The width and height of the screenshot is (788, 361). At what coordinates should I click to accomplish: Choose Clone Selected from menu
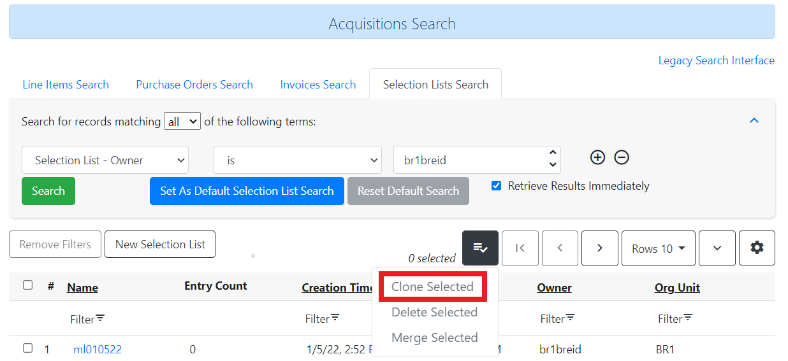pos(432,287)
